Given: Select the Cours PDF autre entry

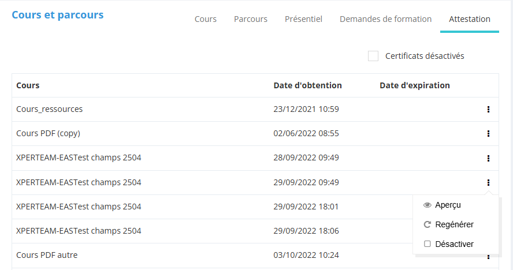Looking at the screenshot, I should coord(47,255).
